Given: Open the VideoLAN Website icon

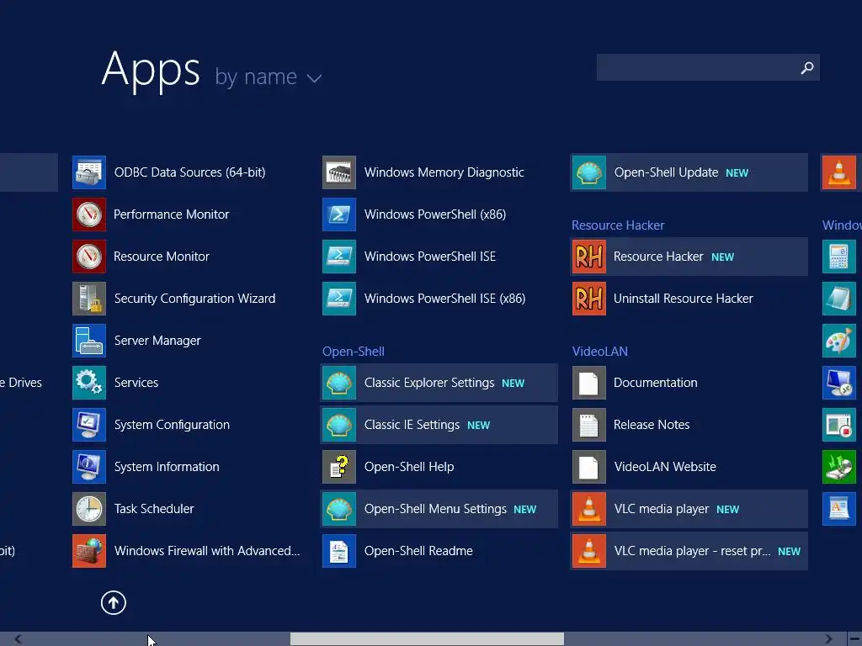Looking at the screenshot, I should [x=589, y=467].
